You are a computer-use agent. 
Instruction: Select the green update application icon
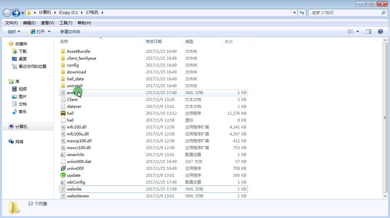click(x=63, y=175)
